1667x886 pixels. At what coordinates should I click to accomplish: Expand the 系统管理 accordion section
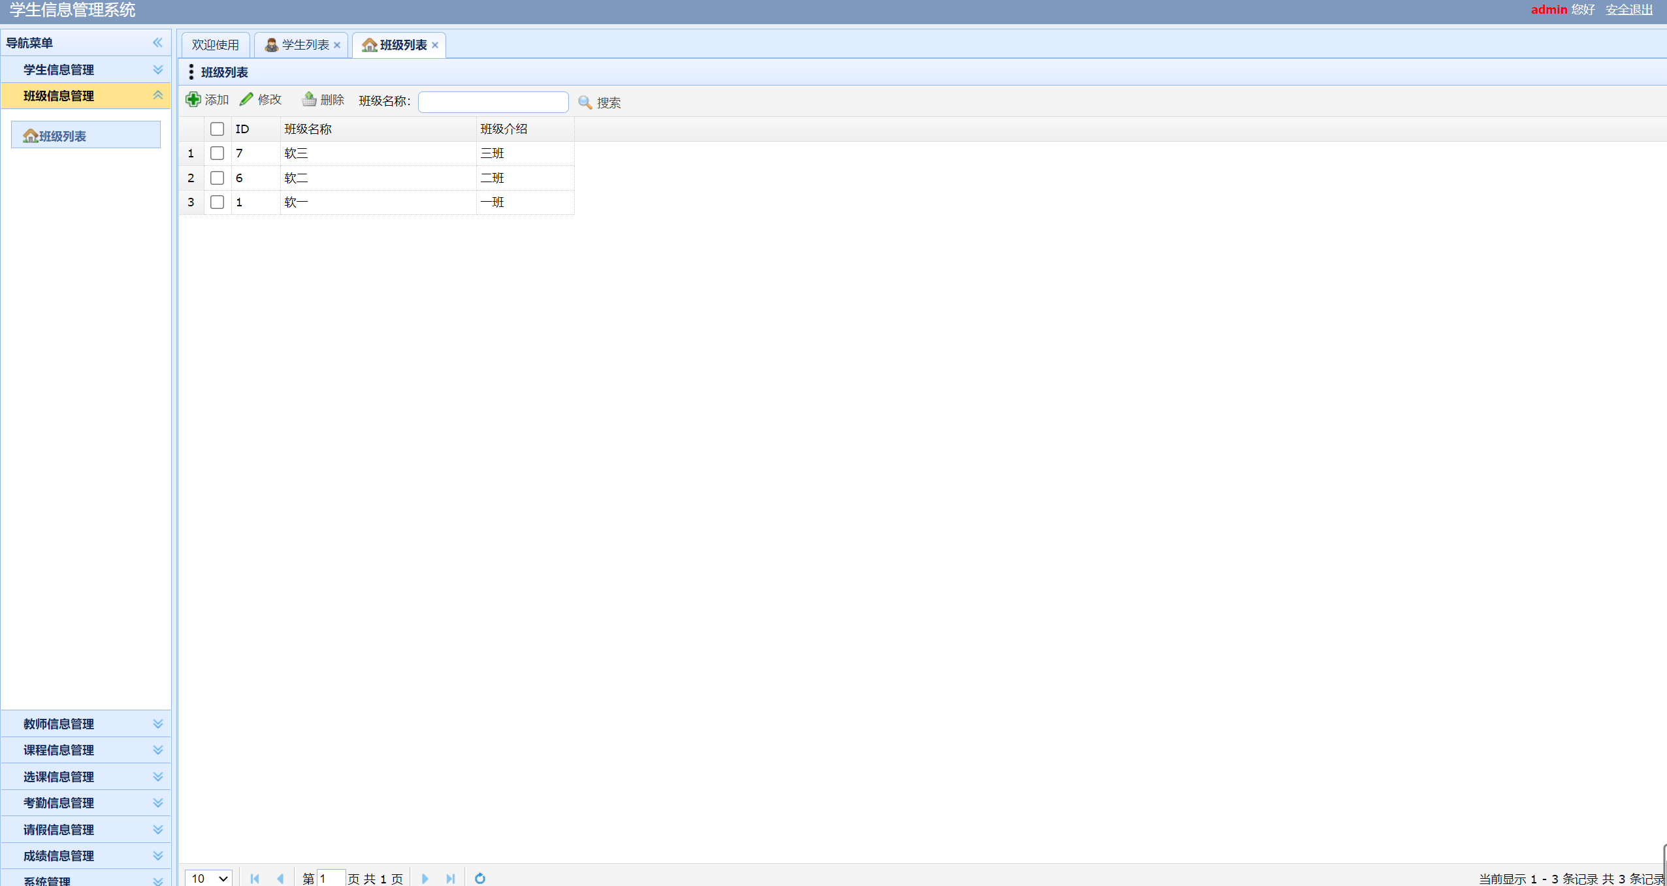157,881
